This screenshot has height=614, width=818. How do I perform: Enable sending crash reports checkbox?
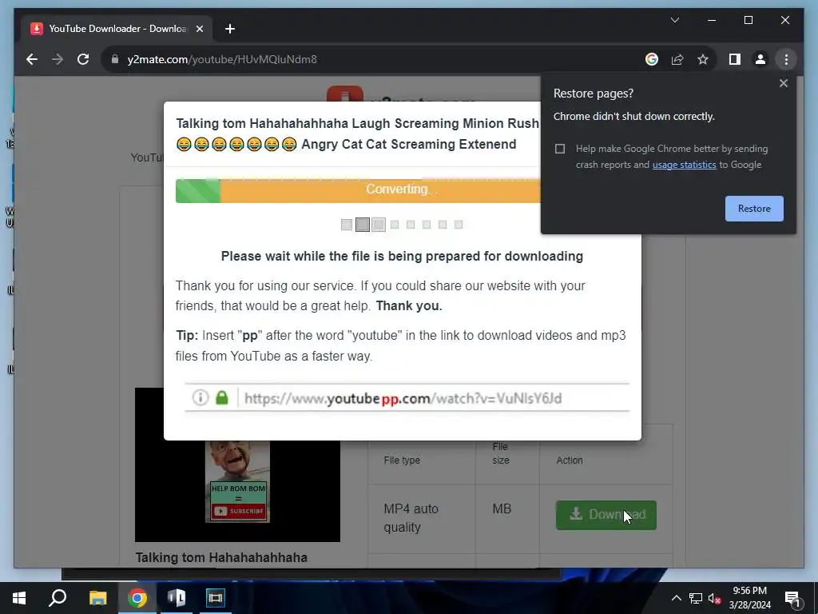click(560, 149)
